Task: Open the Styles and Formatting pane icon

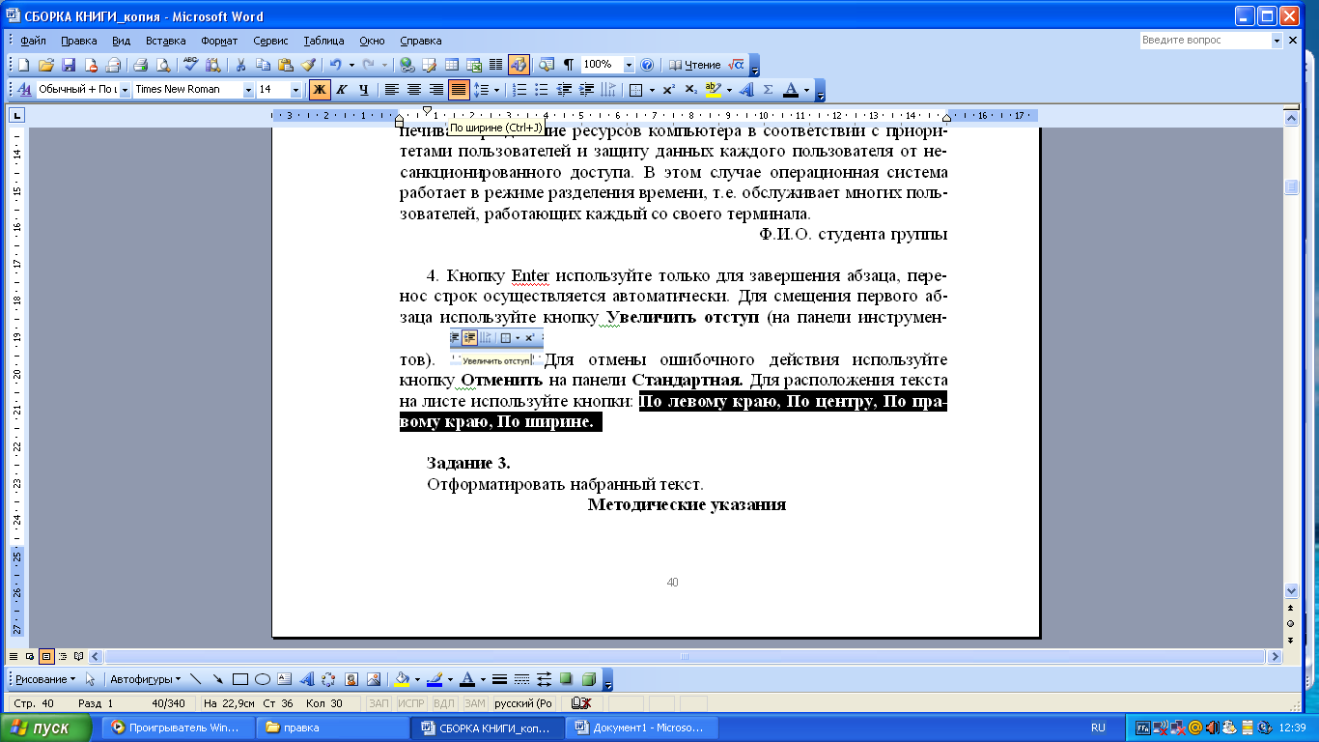Action: [25, 89]
